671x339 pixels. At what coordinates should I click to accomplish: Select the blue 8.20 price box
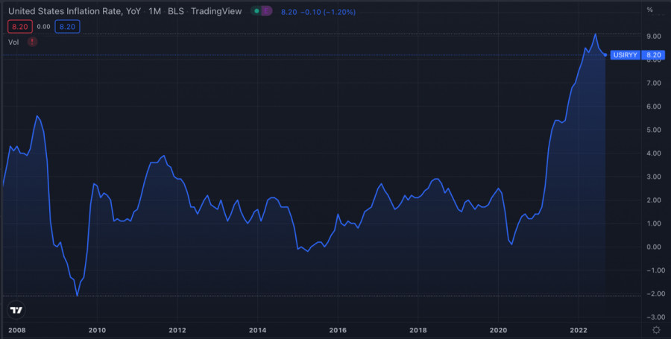tap(67, 27)
